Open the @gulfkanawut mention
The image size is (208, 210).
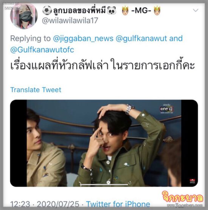point(141,39)
